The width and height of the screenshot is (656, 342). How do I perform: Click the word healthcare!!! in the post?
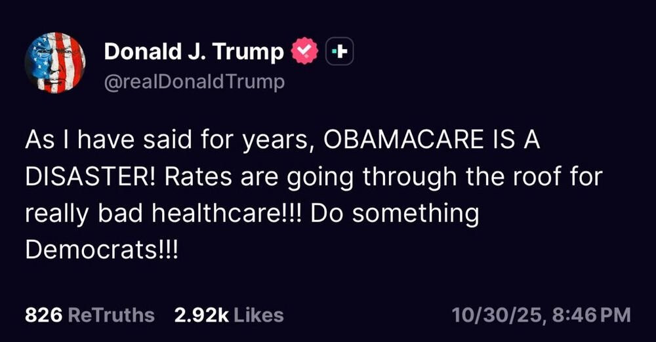215,214
